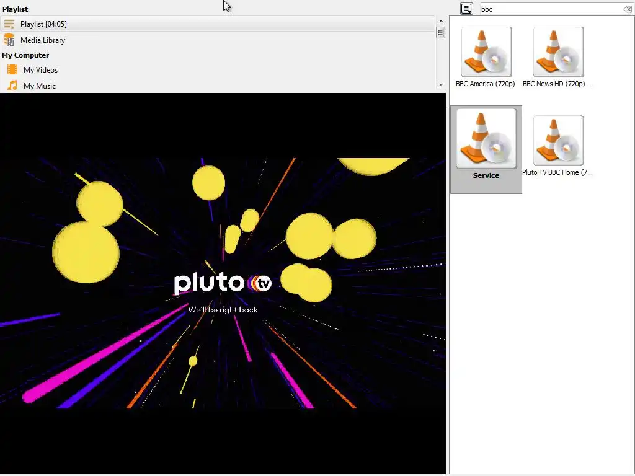Click the Service item label
Screen dimensions: 635x476
pyautogui.click(x=486, y=175)
